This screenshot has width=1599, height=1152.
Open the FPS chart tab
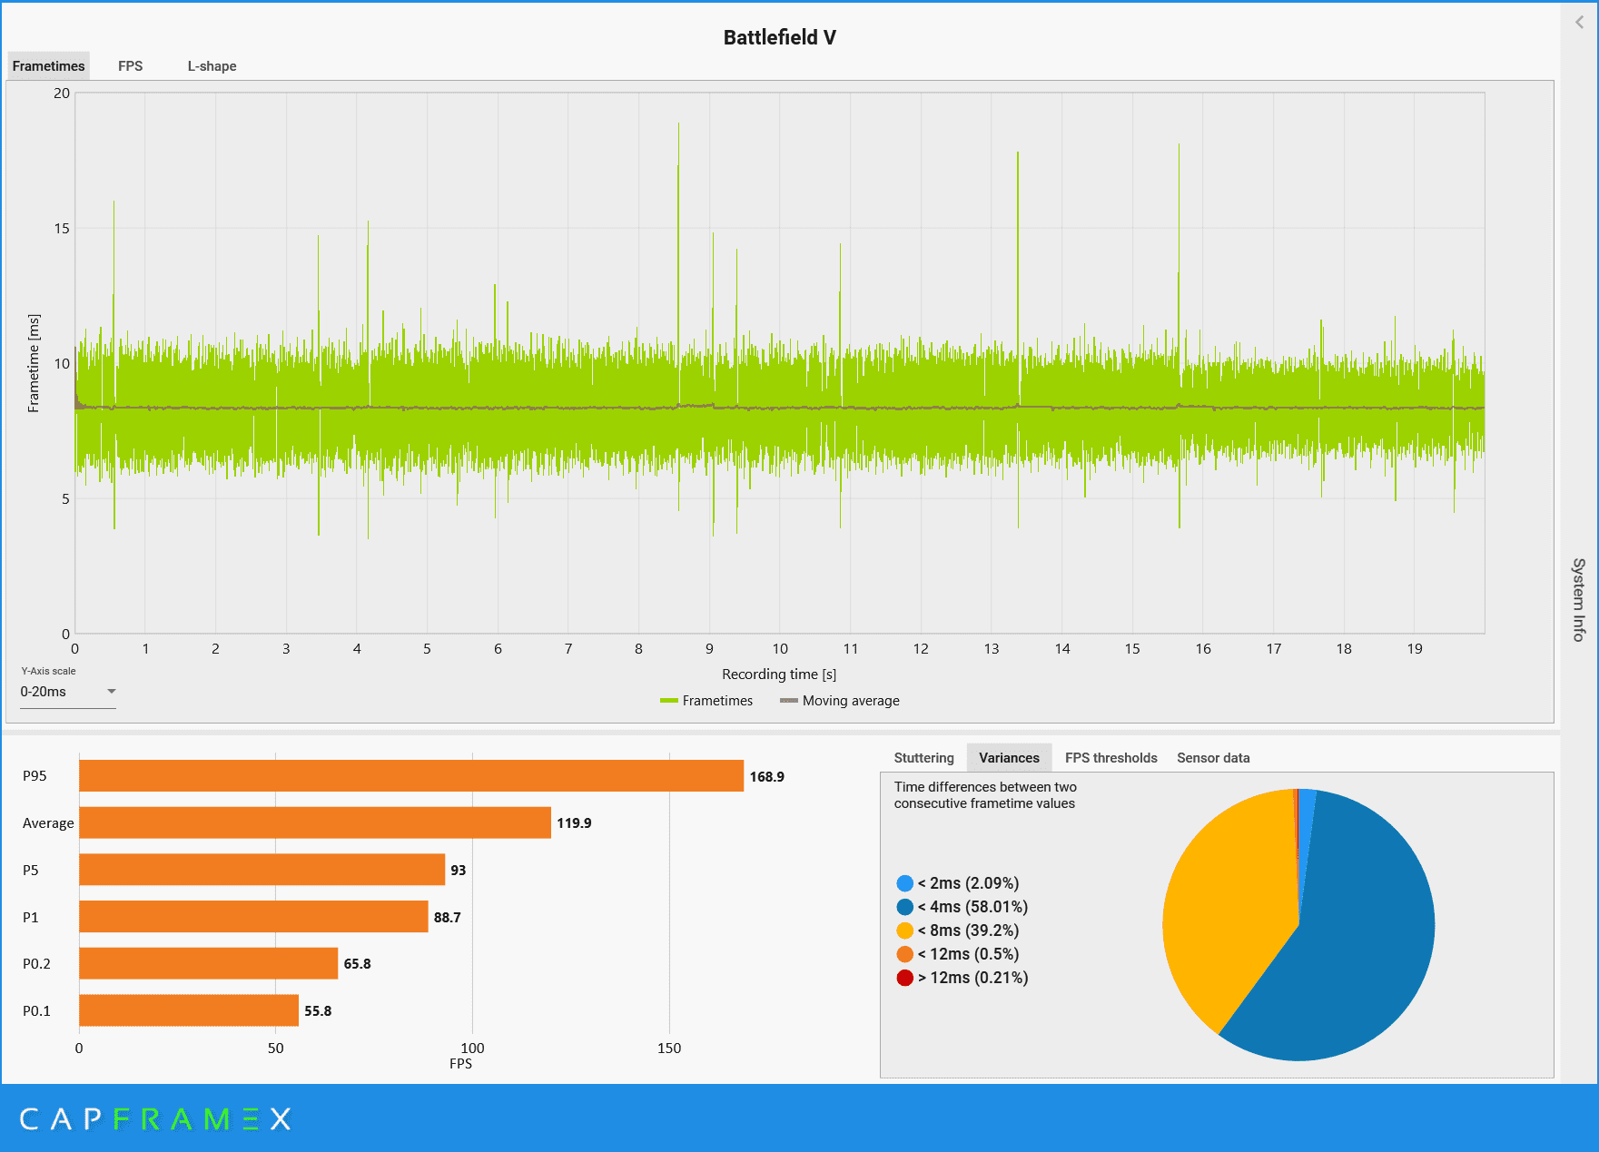(131, 66)
